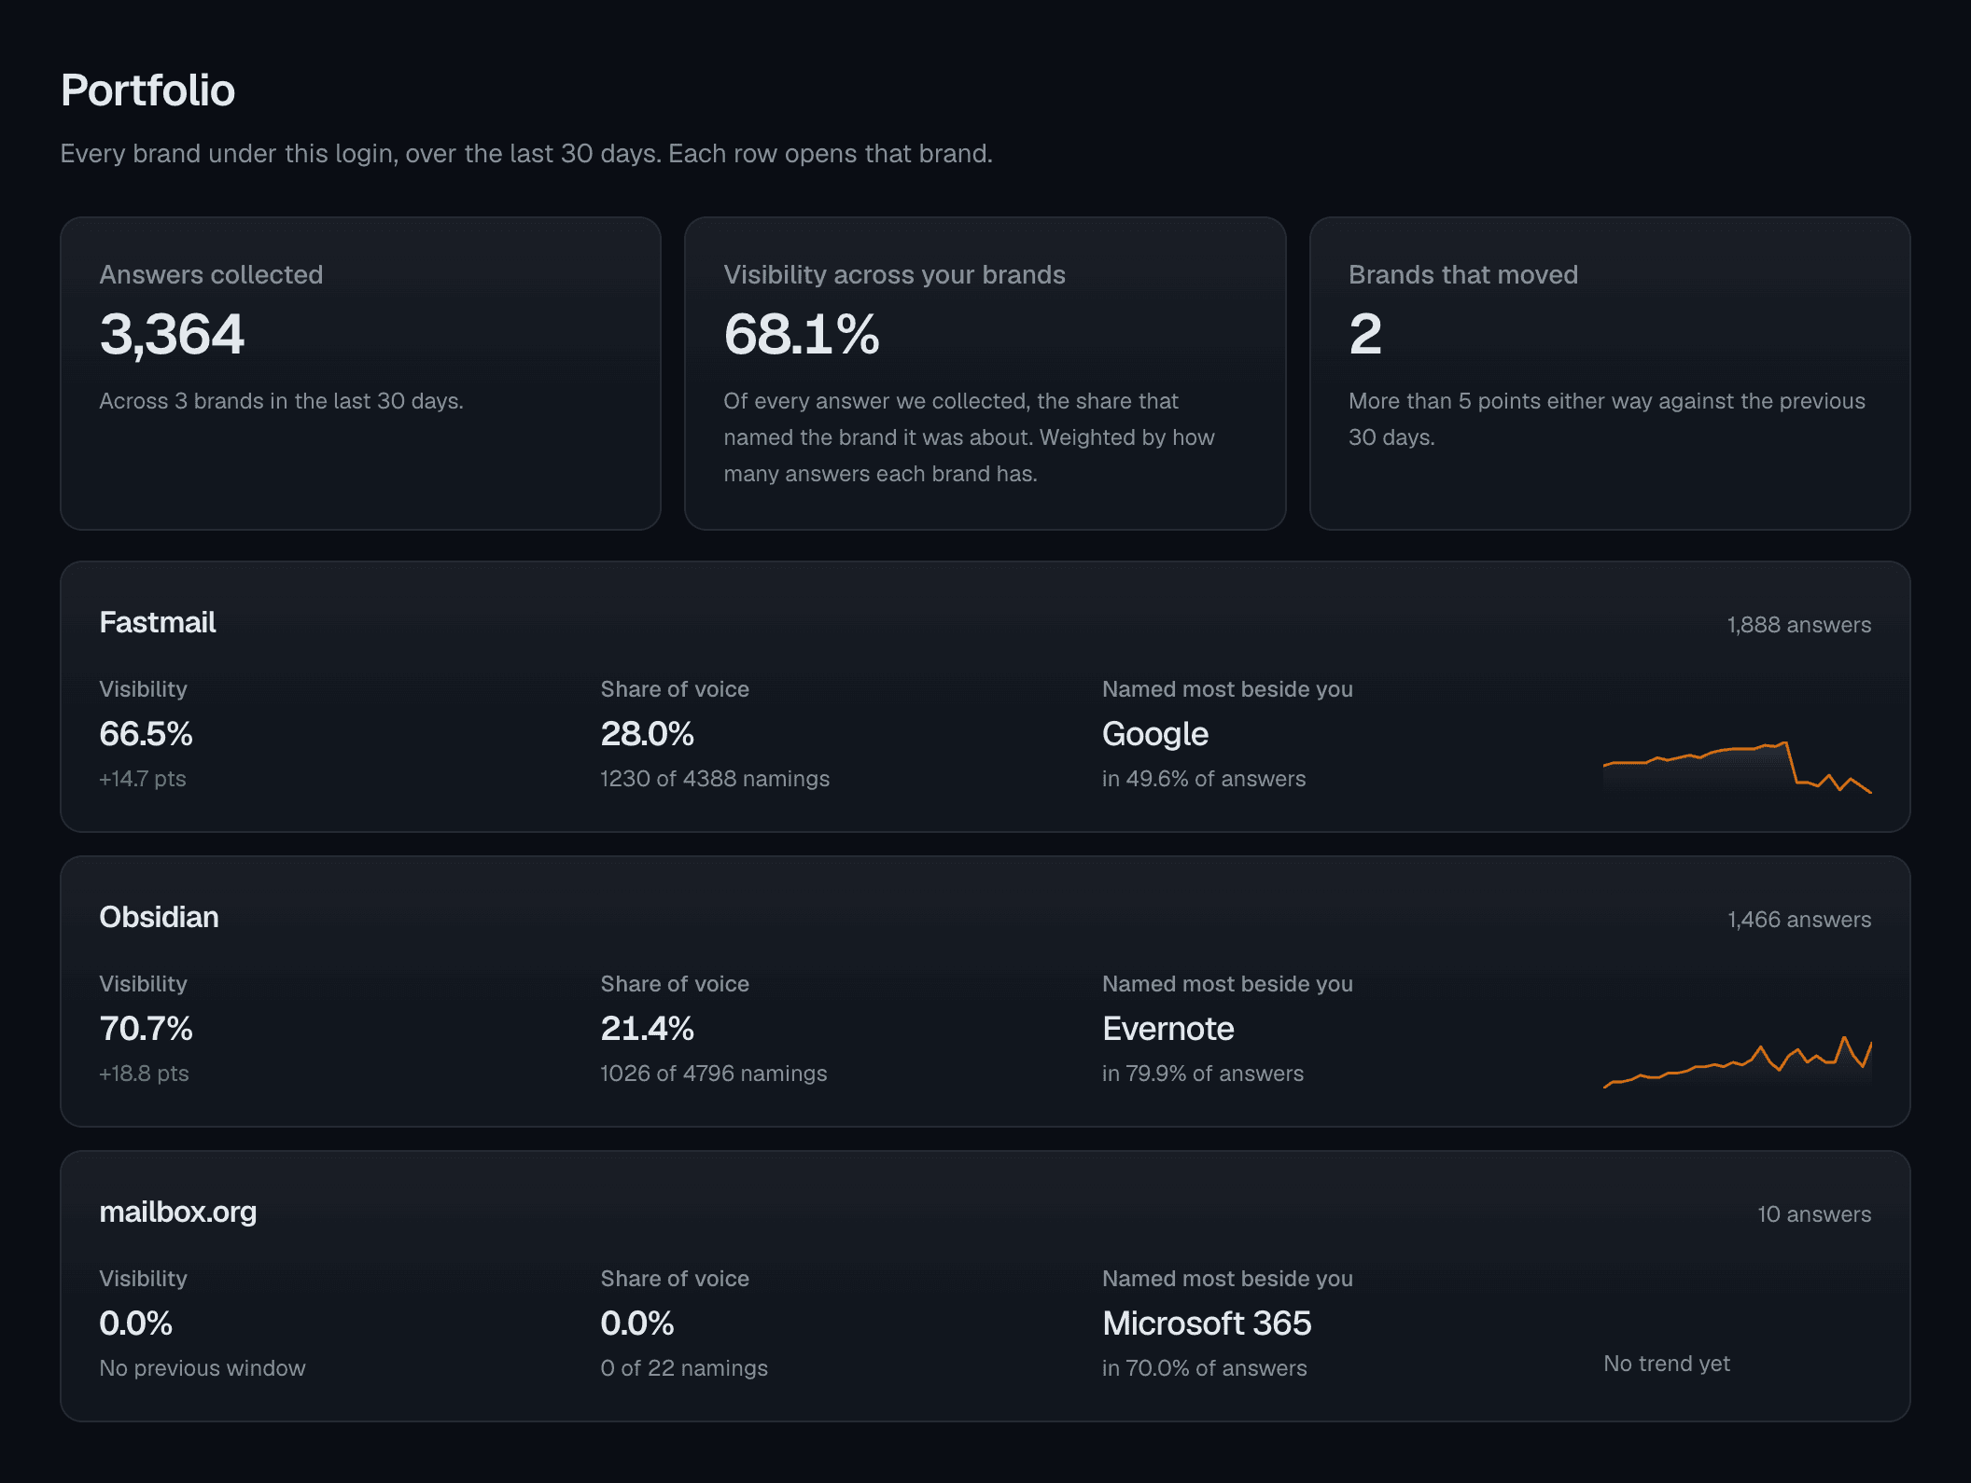Click '1026 of 4796 namings' text

714,1074
